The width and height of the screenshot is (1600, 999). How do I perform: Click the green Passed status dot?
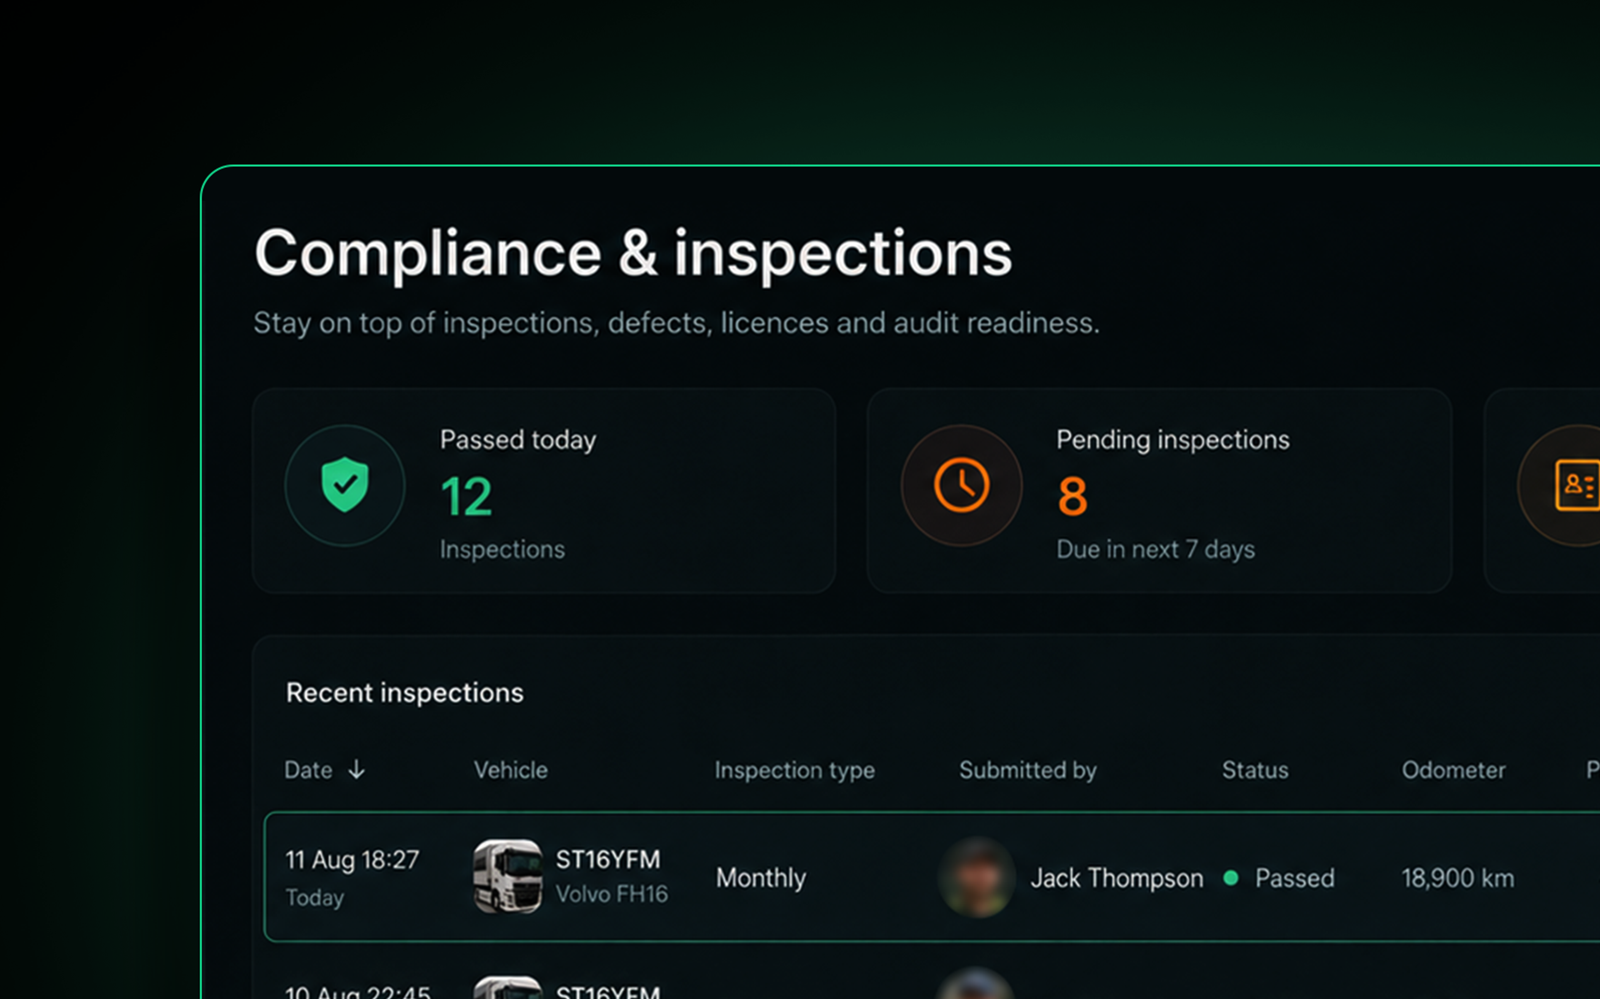point(1230,878)
